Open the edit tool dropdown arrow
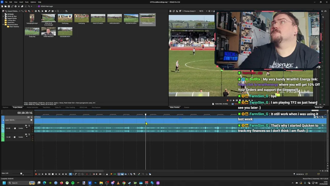The width and height of the screenshot is (330, 186). coord(73,174)
